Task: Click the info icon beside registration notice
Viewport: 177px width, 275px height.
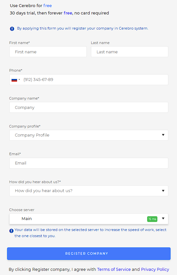Action: (12, 29)
